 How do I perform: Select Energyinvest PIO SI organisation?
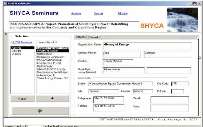(52, 63)
